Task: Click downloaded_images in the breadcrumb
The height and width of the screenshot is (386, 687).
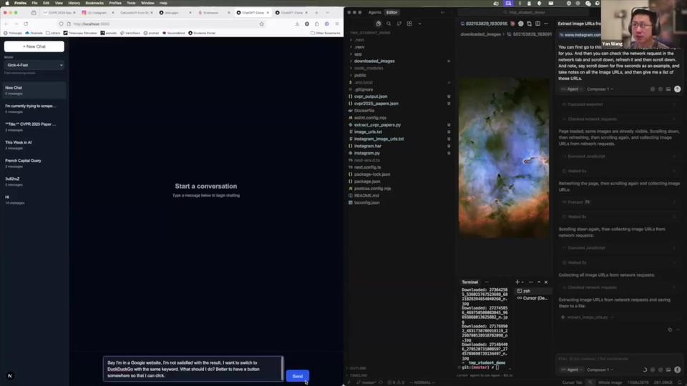Action: coord(480,34)
